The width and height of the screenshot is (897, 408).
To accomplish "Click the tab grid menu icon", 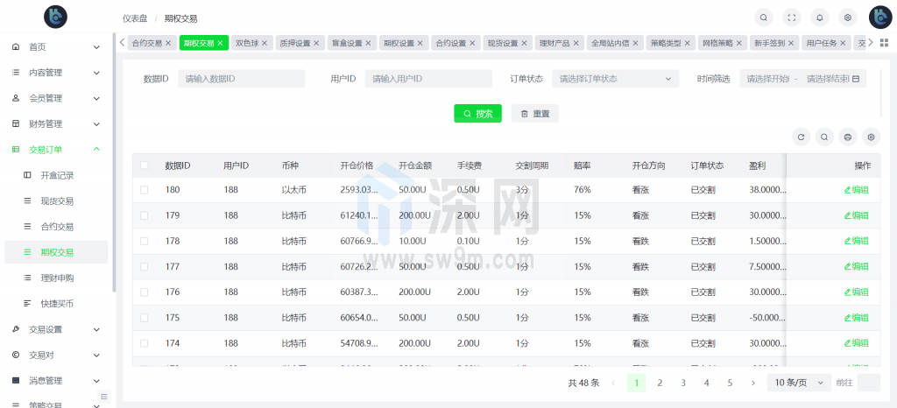I will click(883, 43).
